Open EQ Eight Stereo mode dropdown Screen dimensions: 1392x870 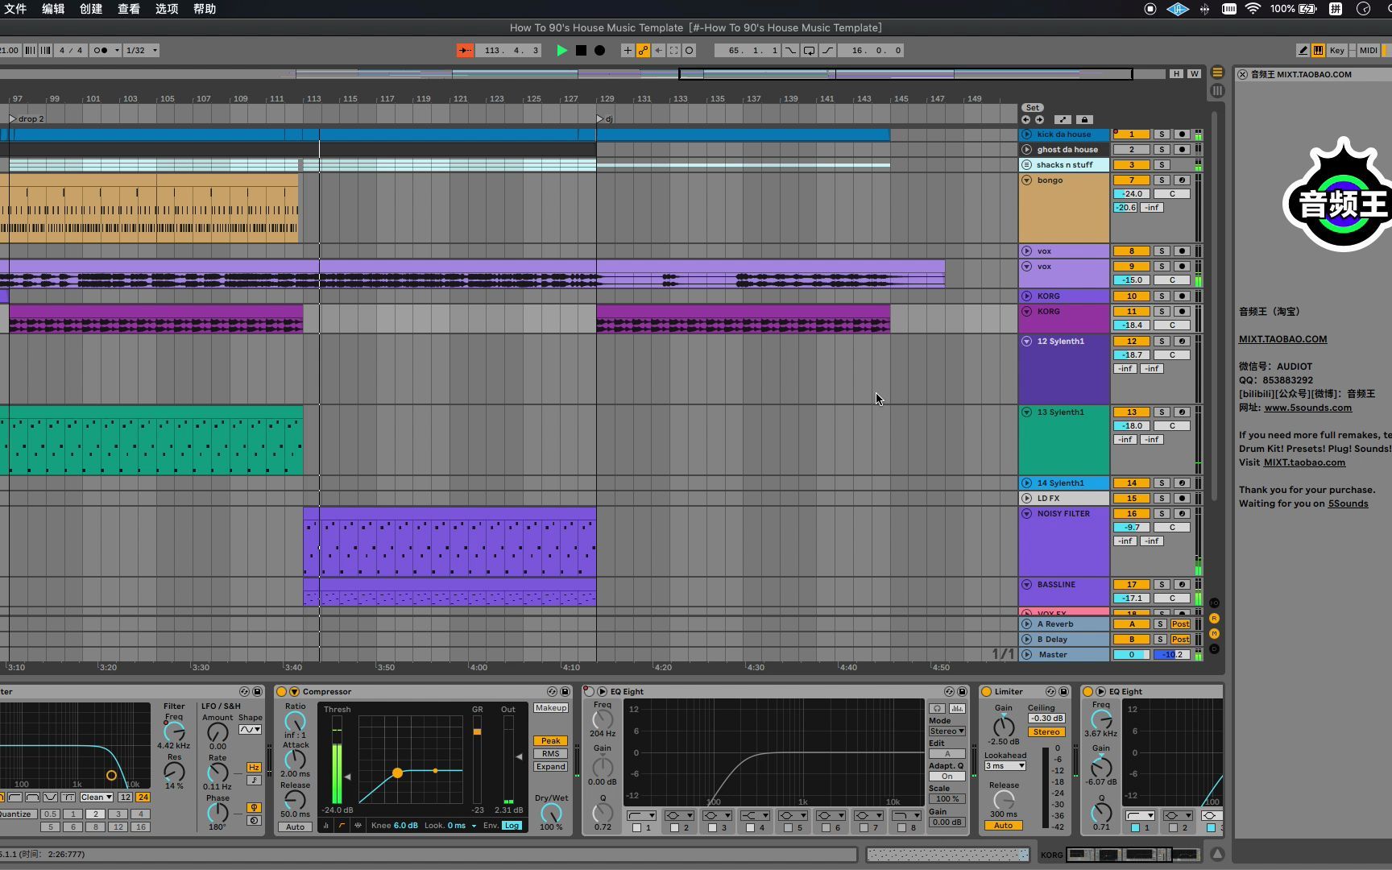[947, 731]
